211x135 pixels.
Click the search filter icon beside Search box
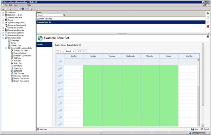[x=64, y=15]
